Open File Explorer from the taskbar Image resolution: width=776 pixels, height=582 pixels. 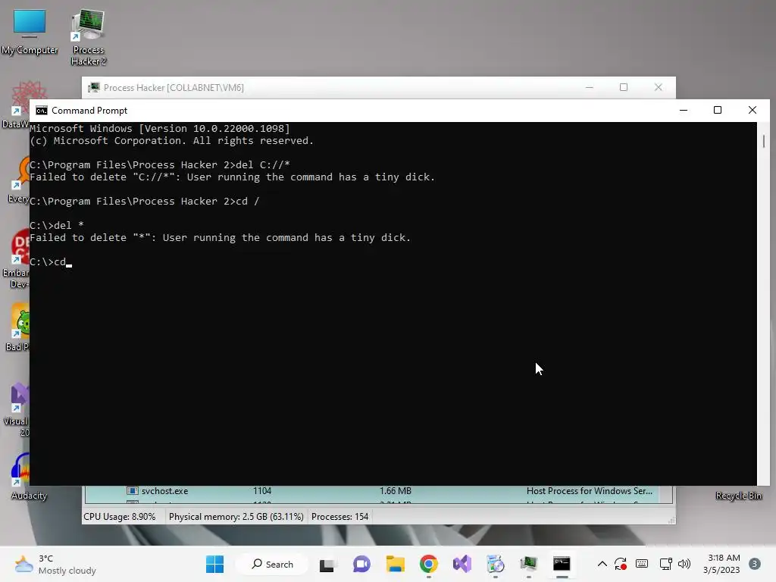(395, 564)
